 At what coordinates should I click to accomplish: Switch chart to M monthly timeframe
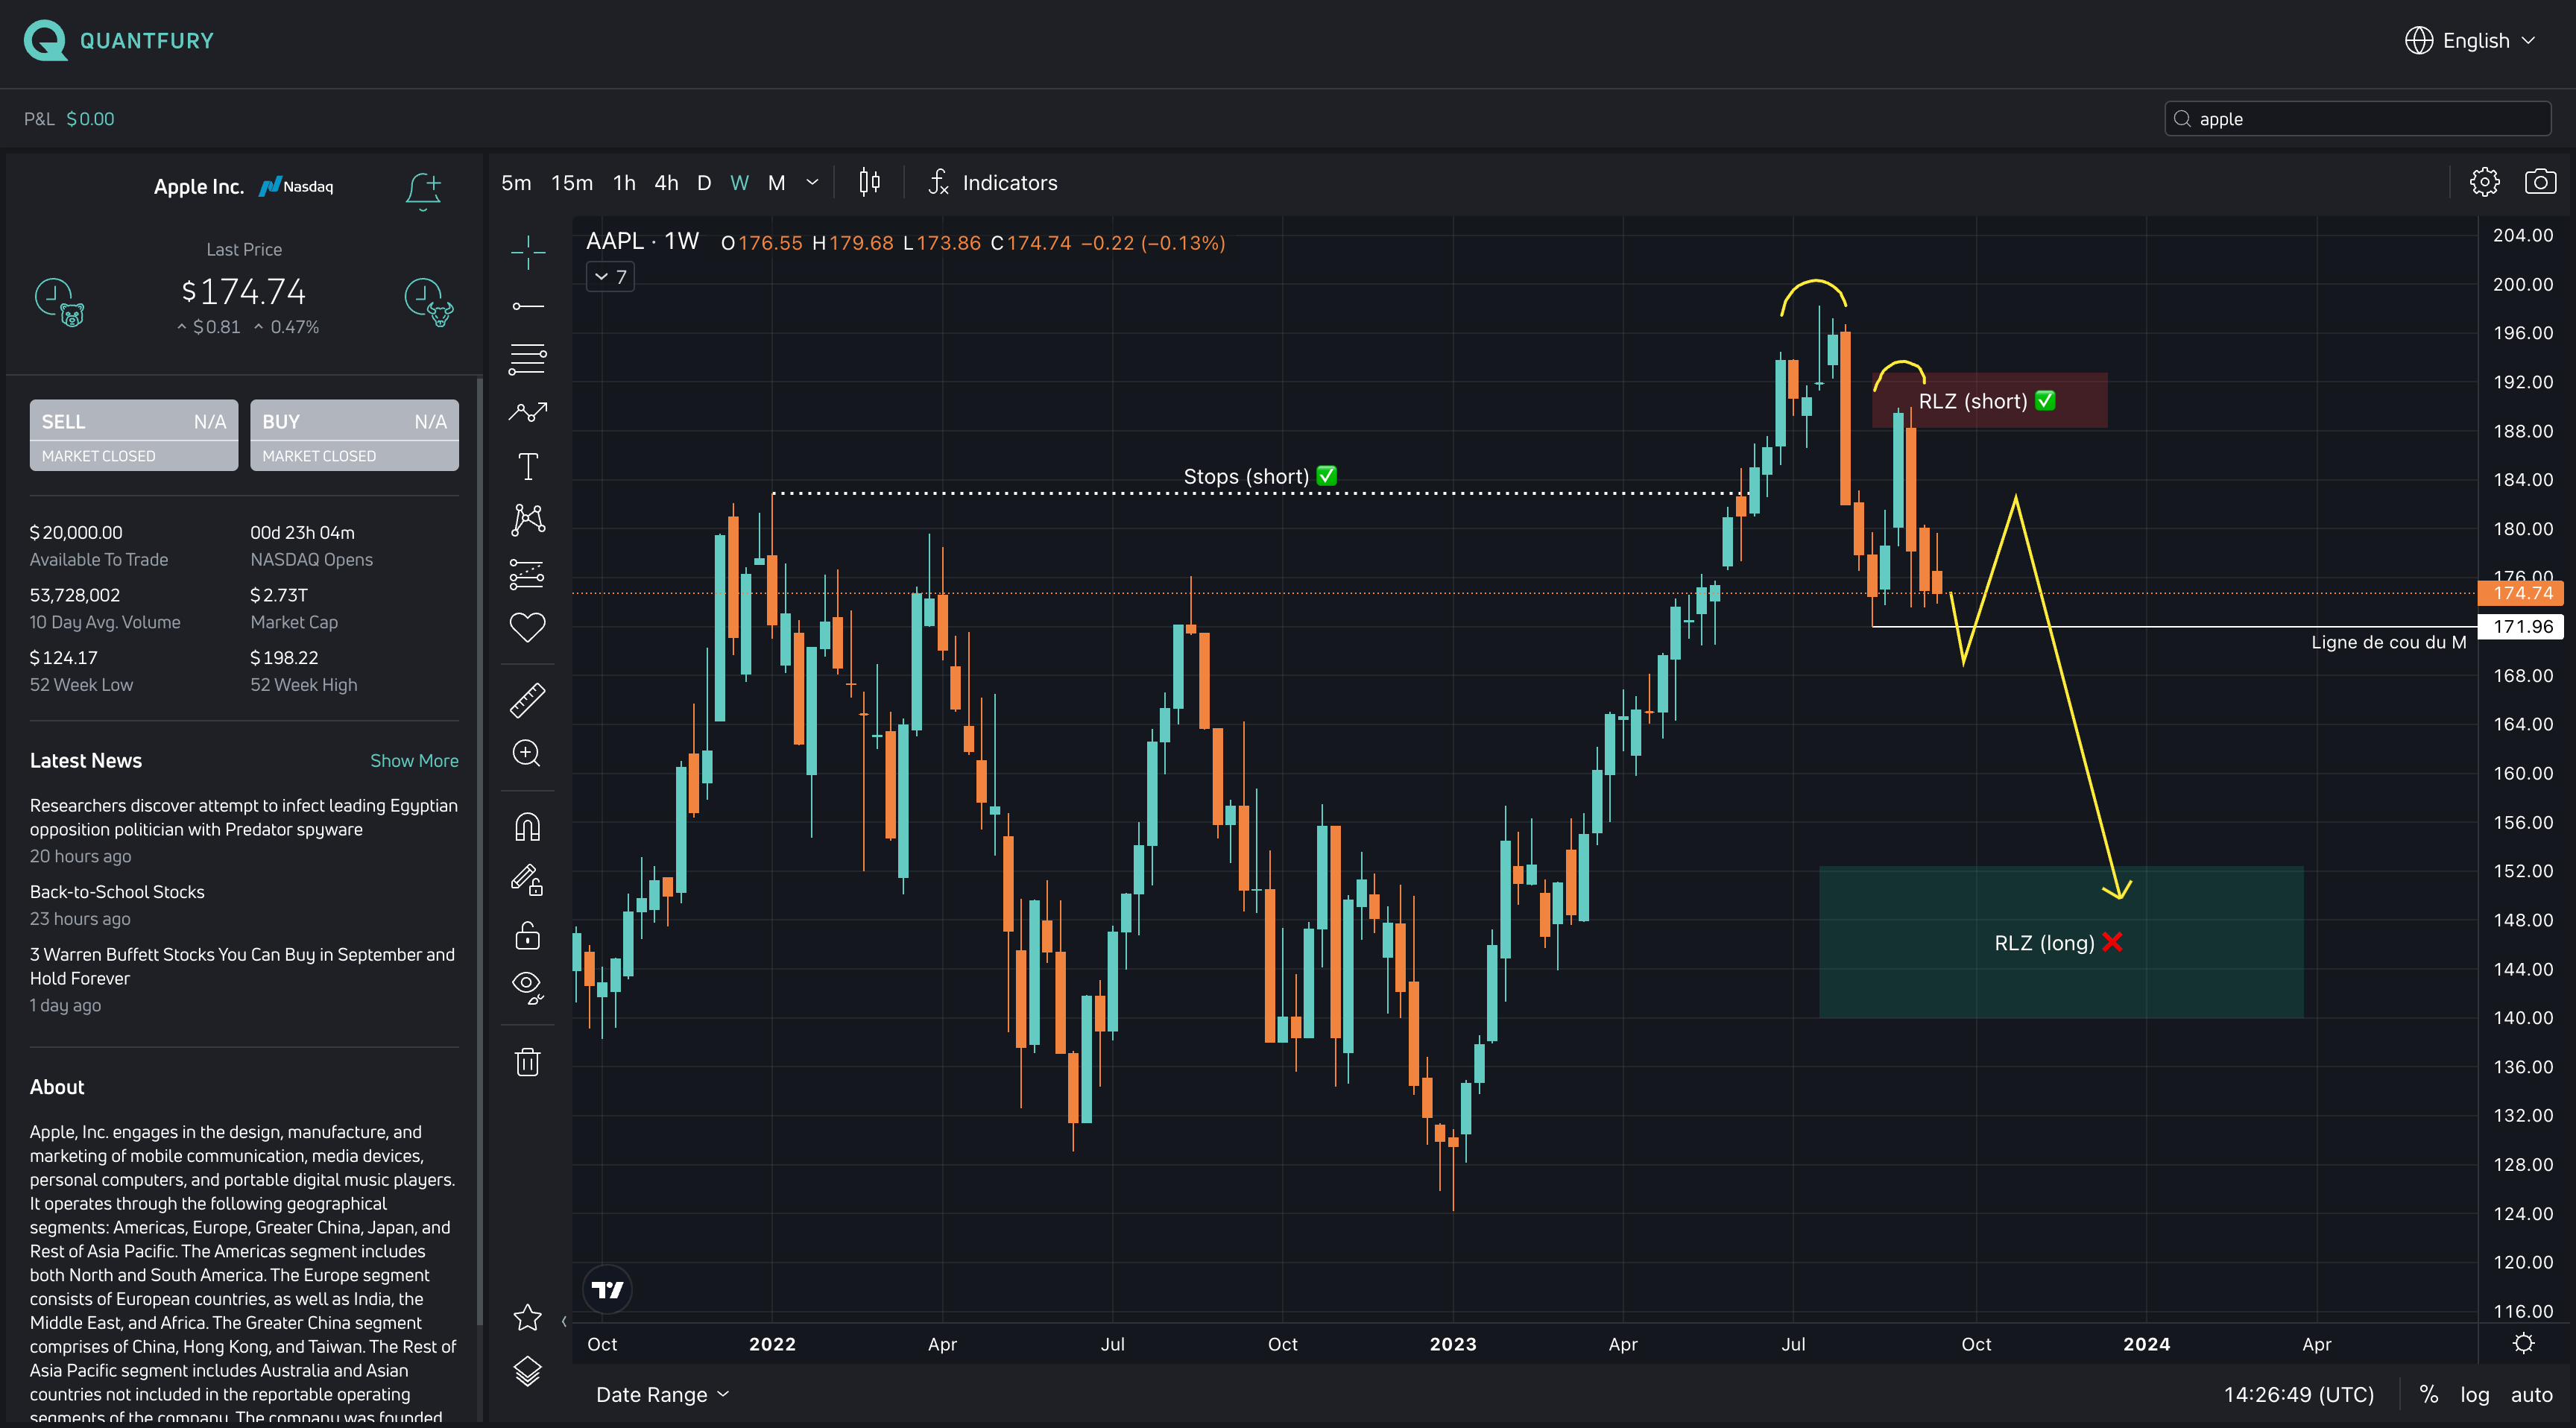(776, 183)
